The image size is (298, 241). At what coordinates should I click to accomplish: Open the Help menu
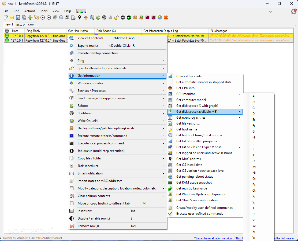(68, 11)
